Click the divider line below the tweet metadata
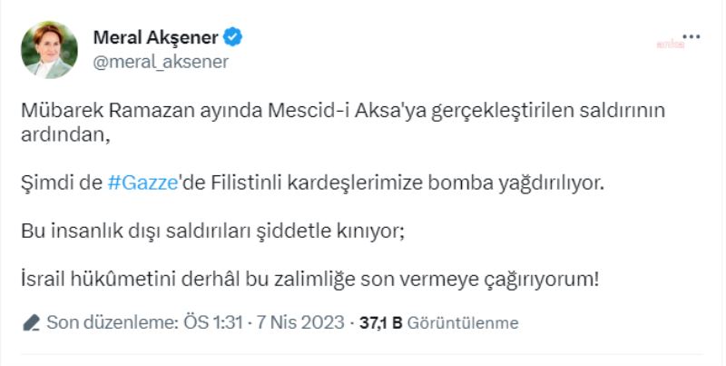This screenshot has height=366, width=726. 363,351
